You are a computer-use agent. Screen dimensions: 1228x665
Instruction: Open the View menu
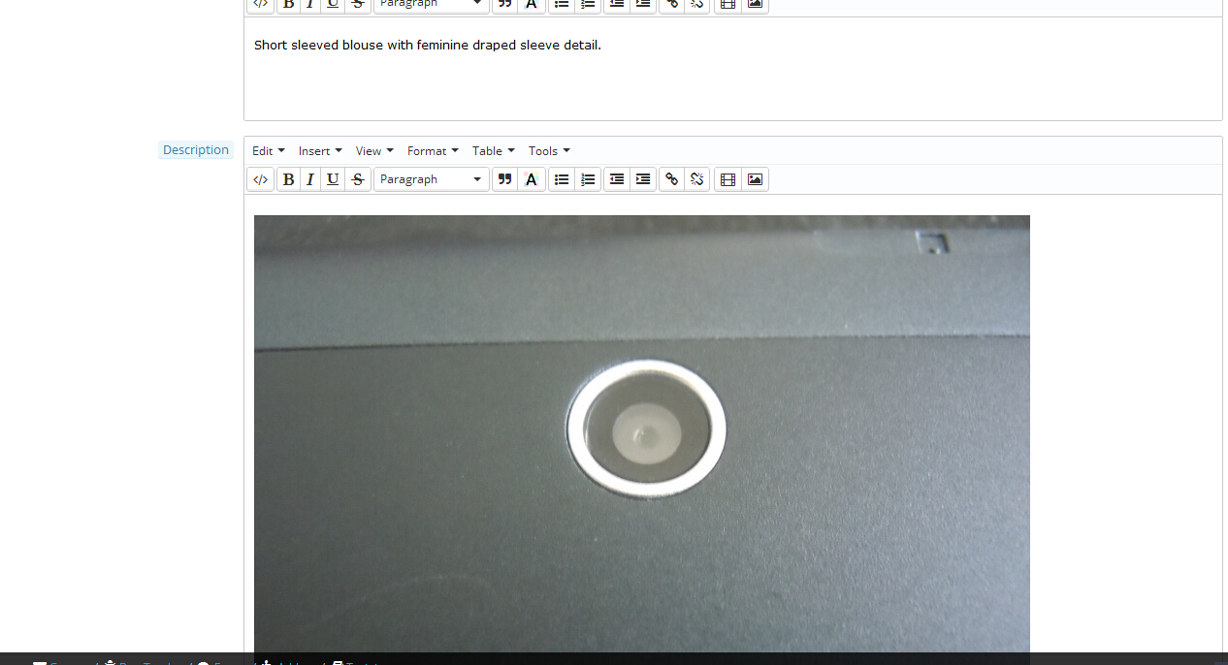tap(374, 151)
